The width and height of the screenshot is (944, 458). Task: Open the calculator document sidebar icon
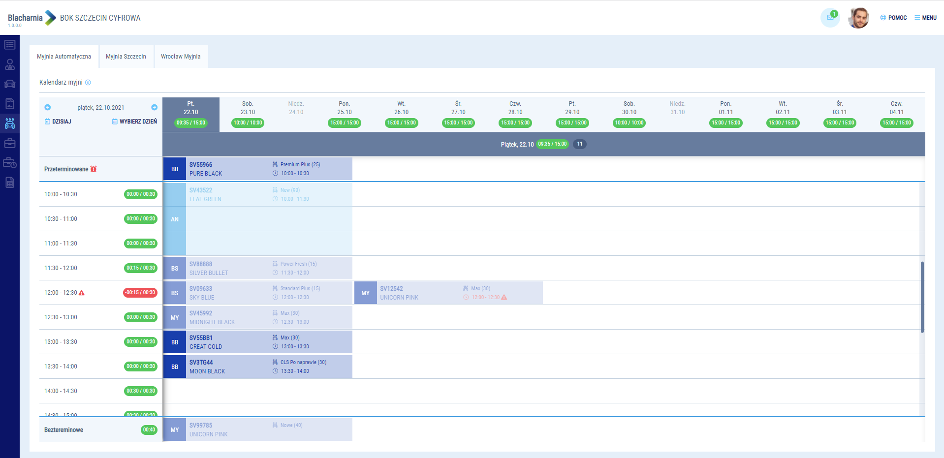coord(10,183)
